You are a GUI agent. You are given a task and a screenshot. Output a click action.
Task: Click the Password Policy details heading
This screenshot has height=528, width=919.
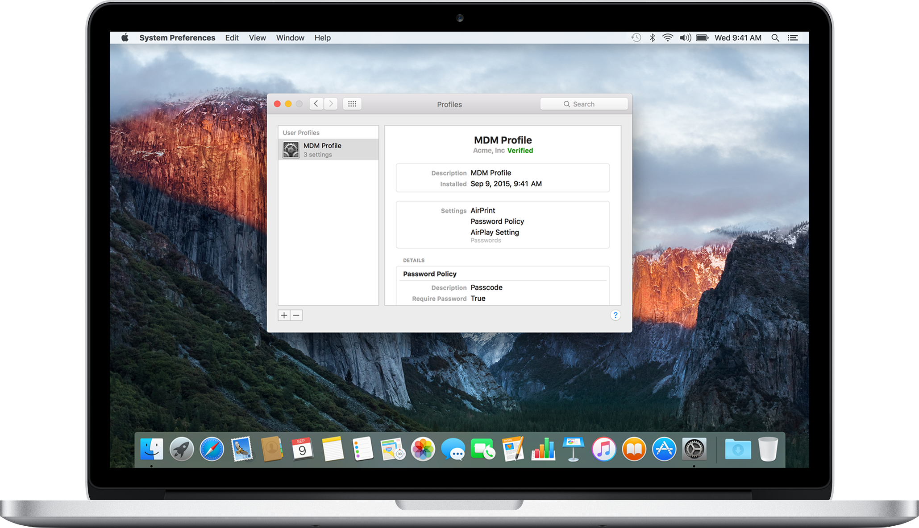[x=430, y=274]
